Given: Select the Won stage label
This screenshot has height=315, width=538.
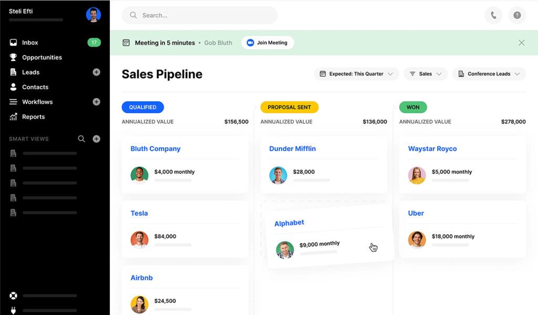Looking at the screenshot, I should pyautogui.click(x=413, y=107).
